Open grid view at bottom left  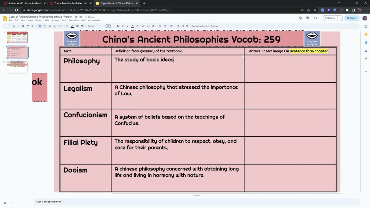coord(5,203)
